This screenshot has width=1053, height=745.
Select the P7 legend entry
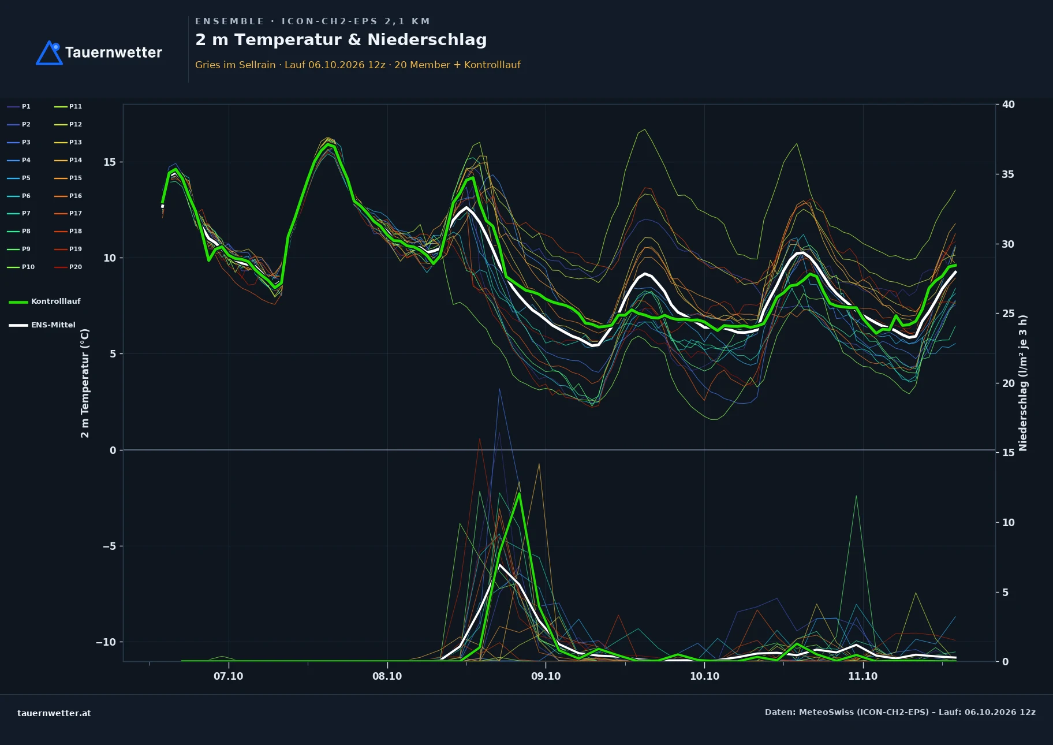[19, 213]
